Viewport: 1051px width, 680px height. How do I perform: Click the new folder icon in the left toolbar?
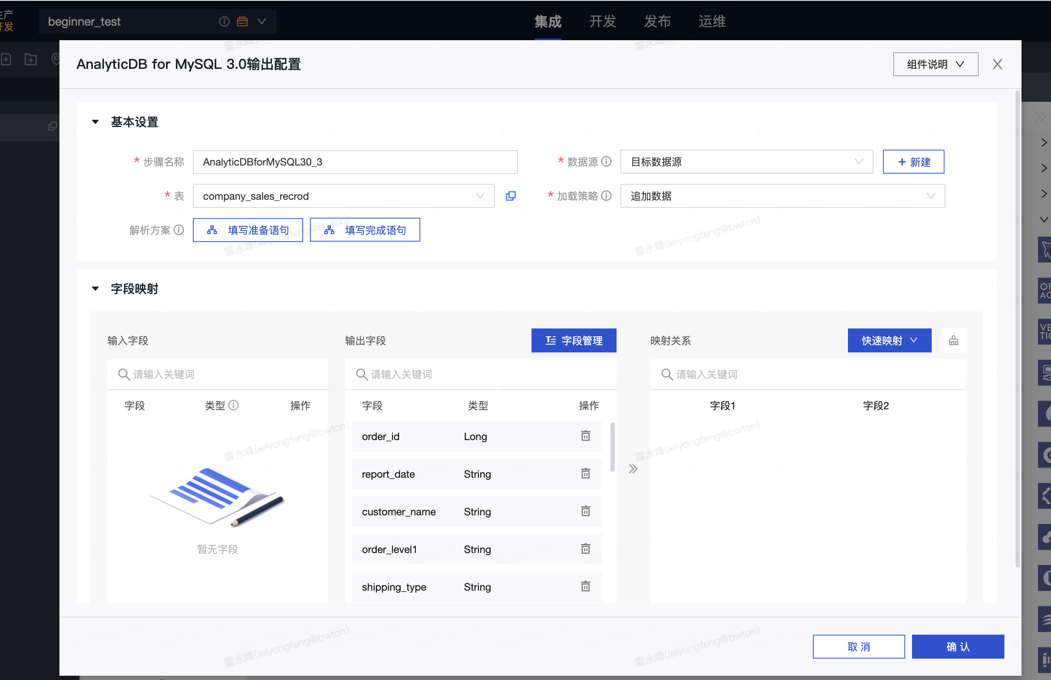point(31,59)
